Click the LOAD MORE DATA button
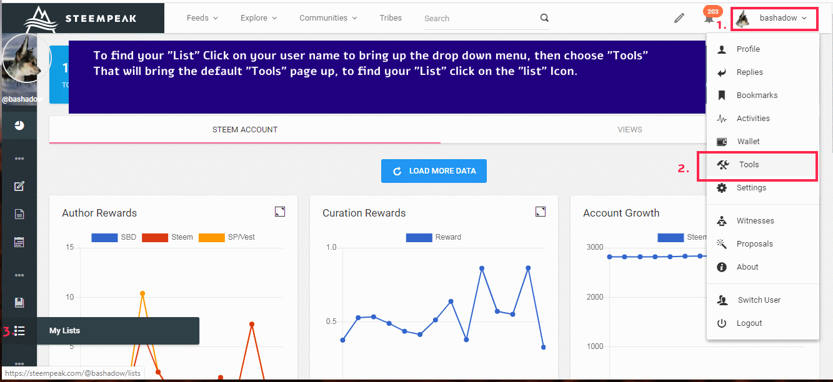 [434, 171]
